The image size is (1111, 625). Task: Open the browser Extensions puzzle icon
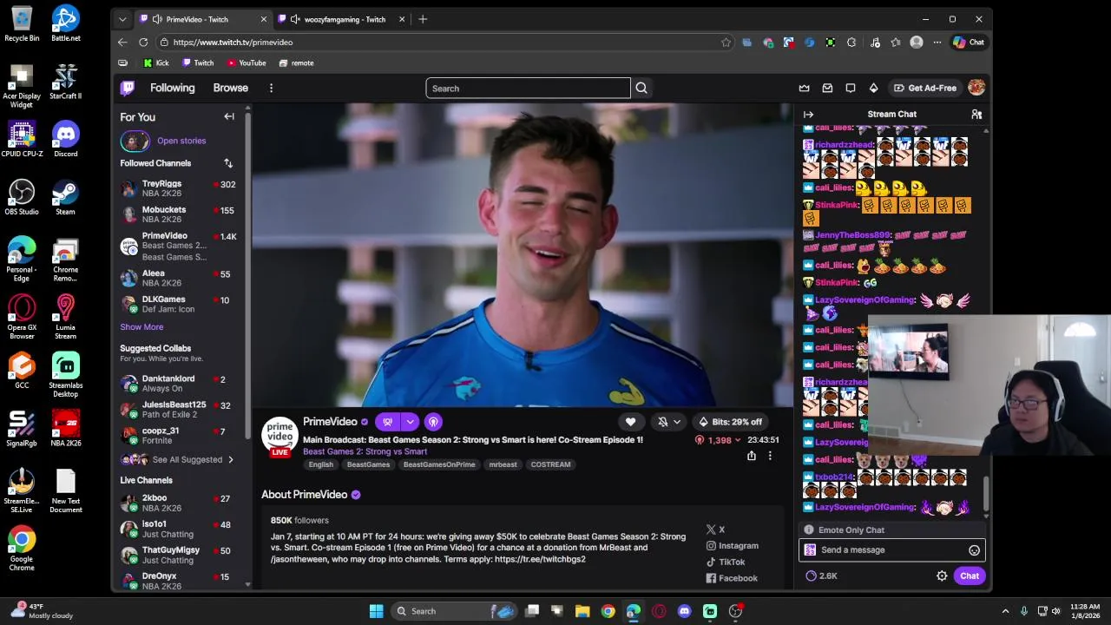851,42
